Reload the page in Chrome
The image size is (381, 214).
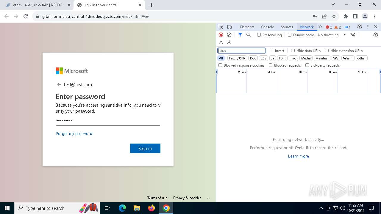point(26,16)
